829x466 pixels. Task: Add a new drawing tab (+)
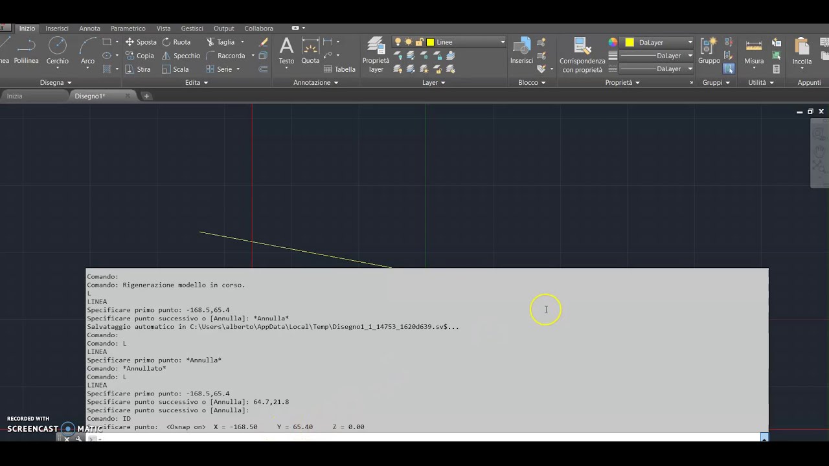[x=146, y=96]
